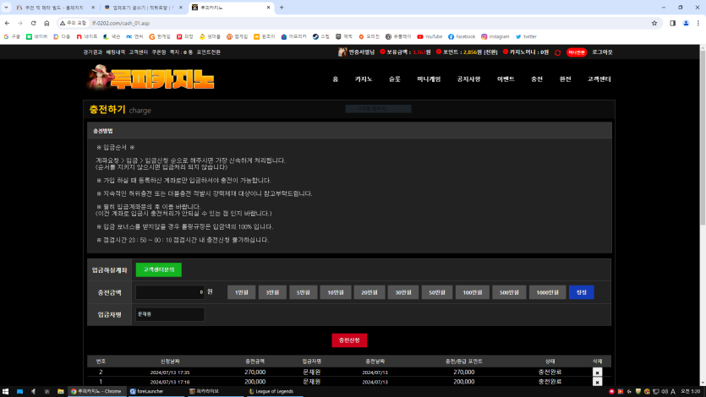
Task: Open the YouTube bookmark
Action: (430, 36)
